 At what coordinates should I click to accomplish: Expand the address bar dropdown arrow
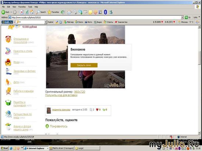coord(182,17)
